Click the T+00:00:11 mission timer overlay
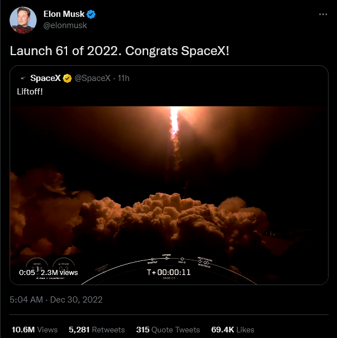 (168, 272)
